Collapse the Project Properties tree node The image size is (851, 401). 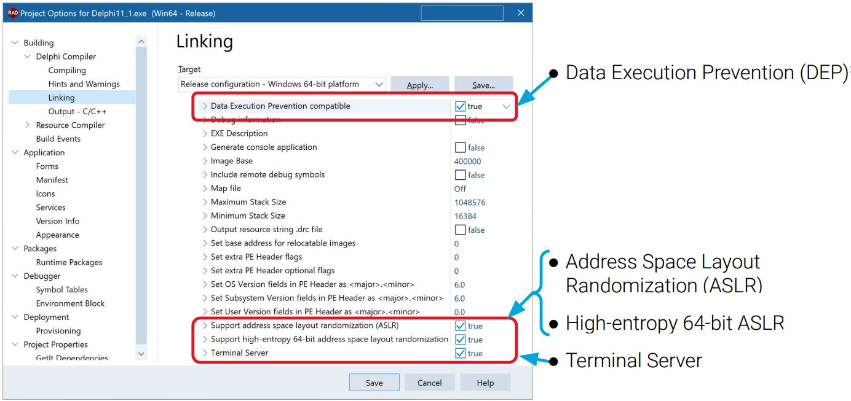(15, 345)
